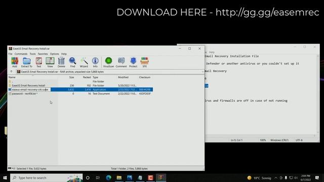Image resolution: width=324 pixels, height=182 pixels.
Task: Open the View file tool
Action: click(x=50, y=62)
